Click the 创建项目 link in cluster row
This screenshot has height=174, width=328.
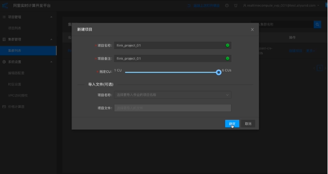(x=296, y=50)
